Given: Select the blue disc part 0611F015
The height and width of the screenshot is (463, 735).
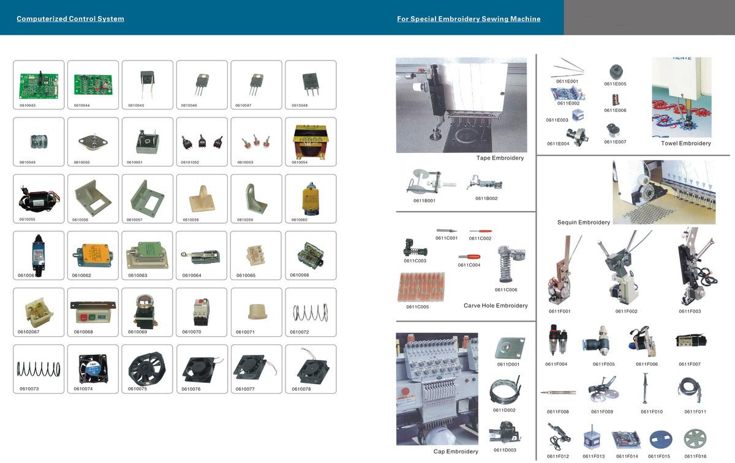Looking at the screenshot, I should click(660, 439).
